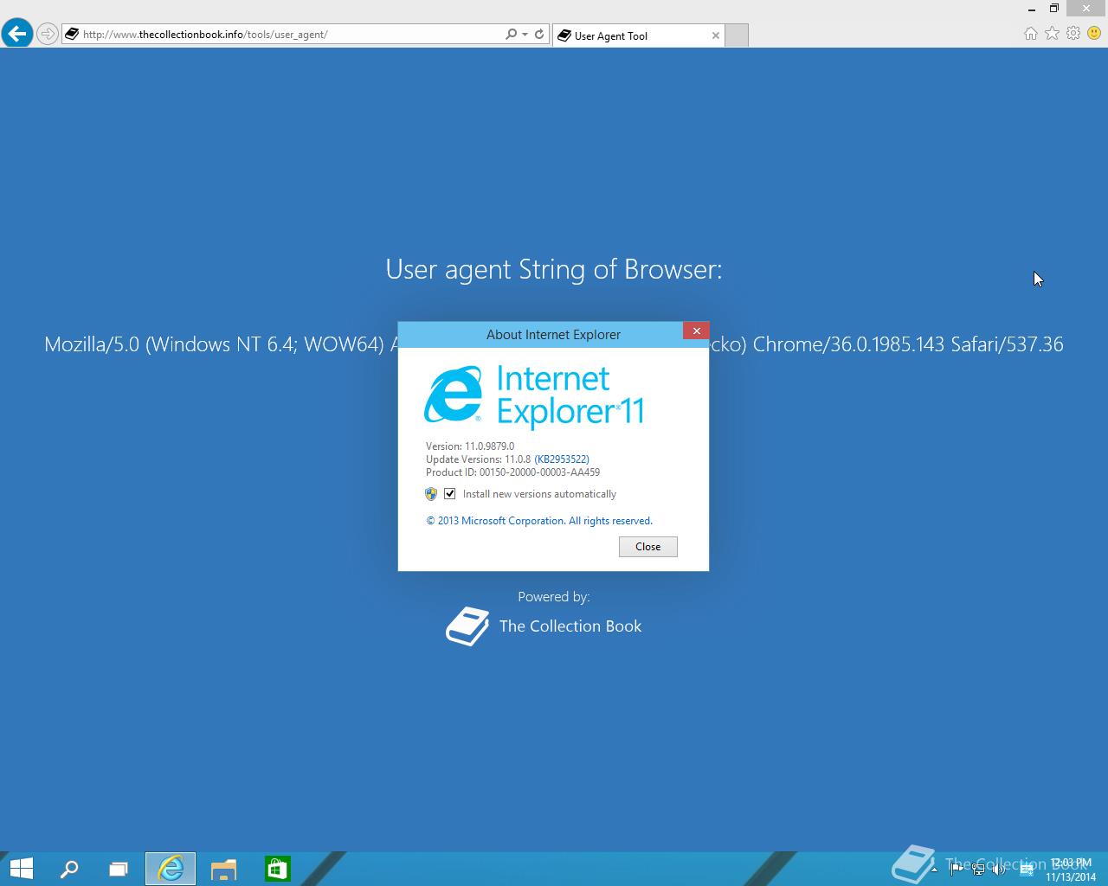Click the Internet Explorer 11 logo
This screenshot has width=1108, height=886.
(x=534, y=396)
